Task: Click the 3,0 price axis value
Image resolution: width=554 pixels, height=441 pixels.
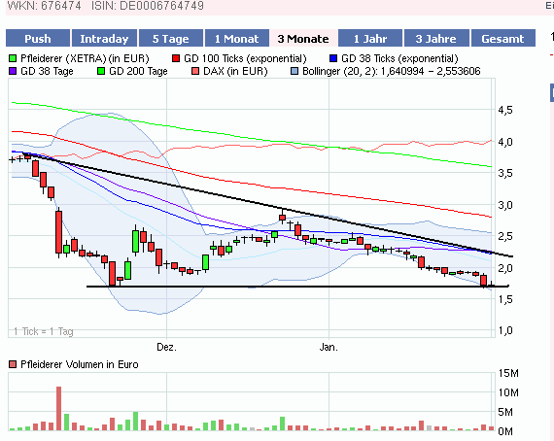Action: (505, 205)
